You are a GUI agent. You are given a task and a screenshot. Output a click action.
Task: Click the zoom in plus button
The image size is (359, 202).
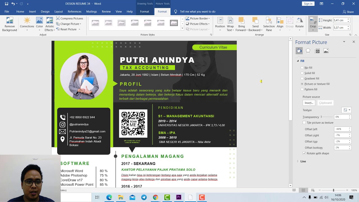[347, 190]
